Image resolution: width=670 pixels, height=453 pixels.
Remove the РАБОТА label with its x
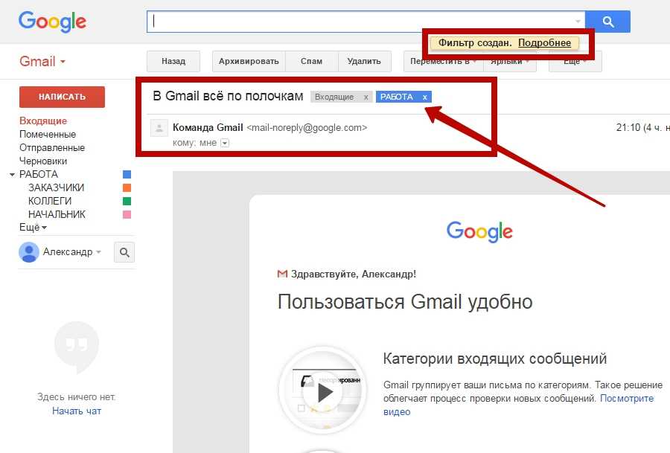coord(425,97)
